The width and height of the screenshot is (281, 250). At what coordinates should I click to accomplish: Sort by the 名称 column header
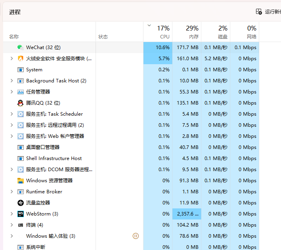click(x=50, y=32)
